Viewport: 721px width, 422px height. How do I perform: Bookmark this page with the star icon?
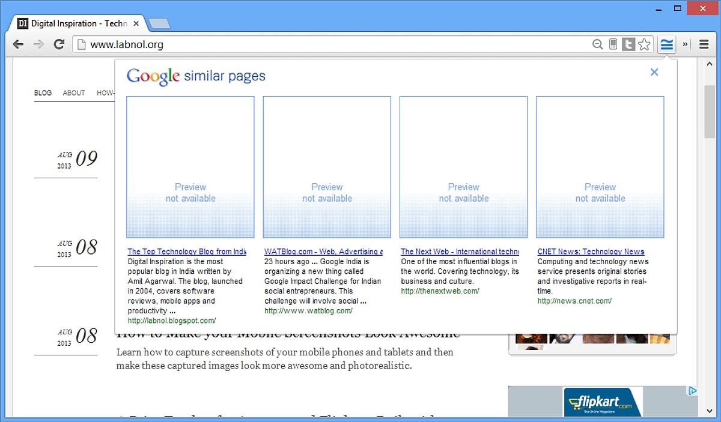click(644, 44)
